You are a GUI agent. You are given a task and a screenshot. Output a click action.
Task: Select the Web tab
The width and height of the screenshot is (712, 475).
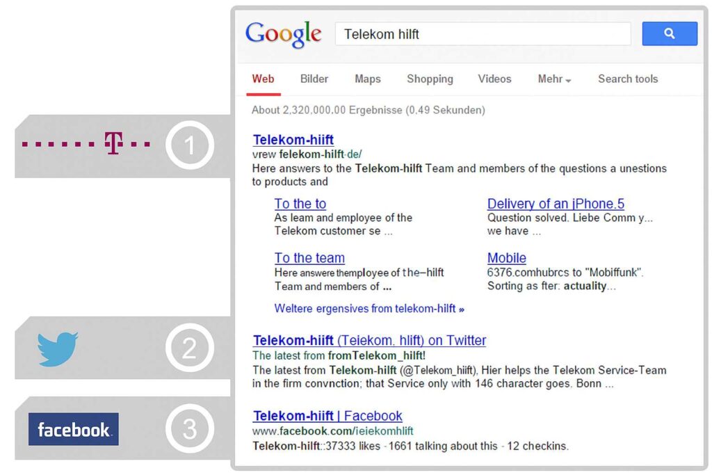coord(264,79)
